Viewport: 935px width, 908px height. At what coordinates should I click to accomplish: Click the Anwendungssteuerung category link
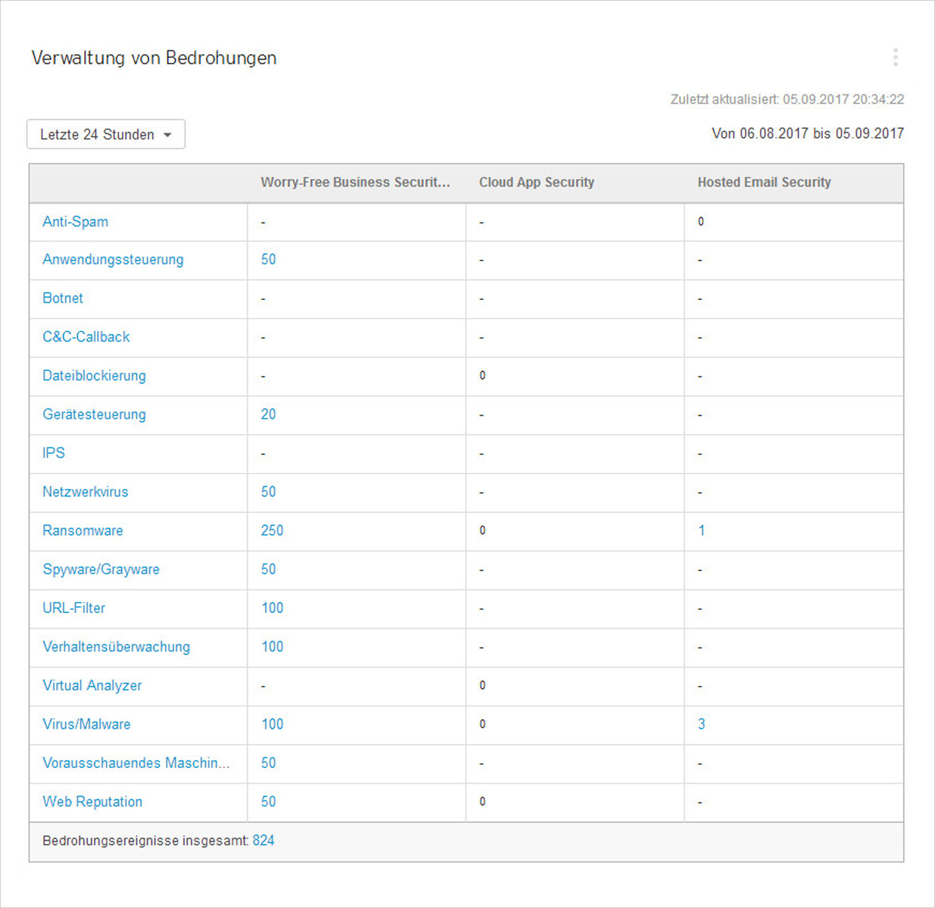113,260
